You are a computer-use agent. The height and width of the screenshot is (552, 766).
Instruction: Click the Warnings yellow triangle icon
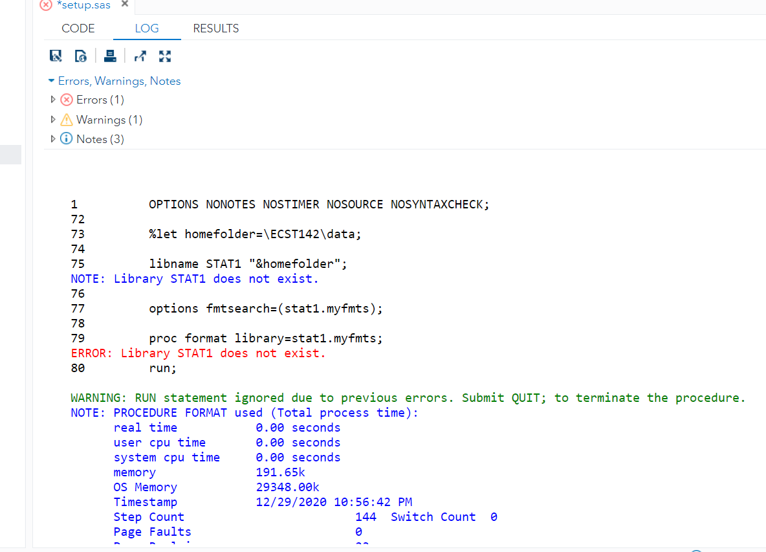point(65,119)
